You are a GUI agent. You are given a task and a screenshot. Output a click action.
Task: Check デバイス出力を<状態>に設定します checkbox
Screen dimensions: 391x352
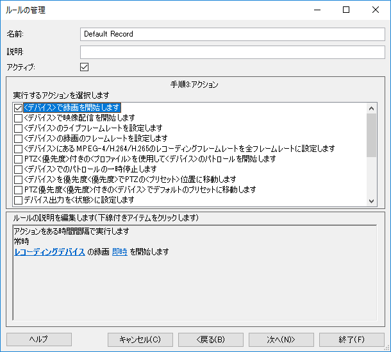coord(18,200)
